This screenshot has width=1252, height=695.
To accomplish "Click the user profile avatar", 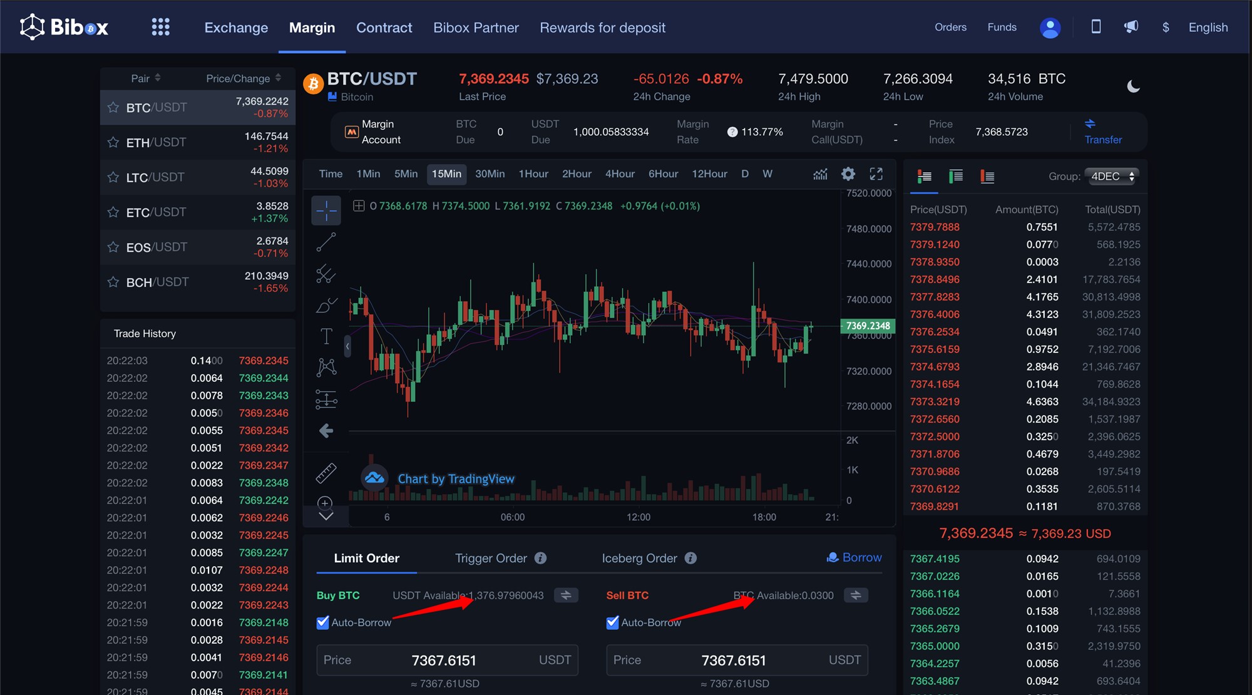I will tap(1050, 28).
